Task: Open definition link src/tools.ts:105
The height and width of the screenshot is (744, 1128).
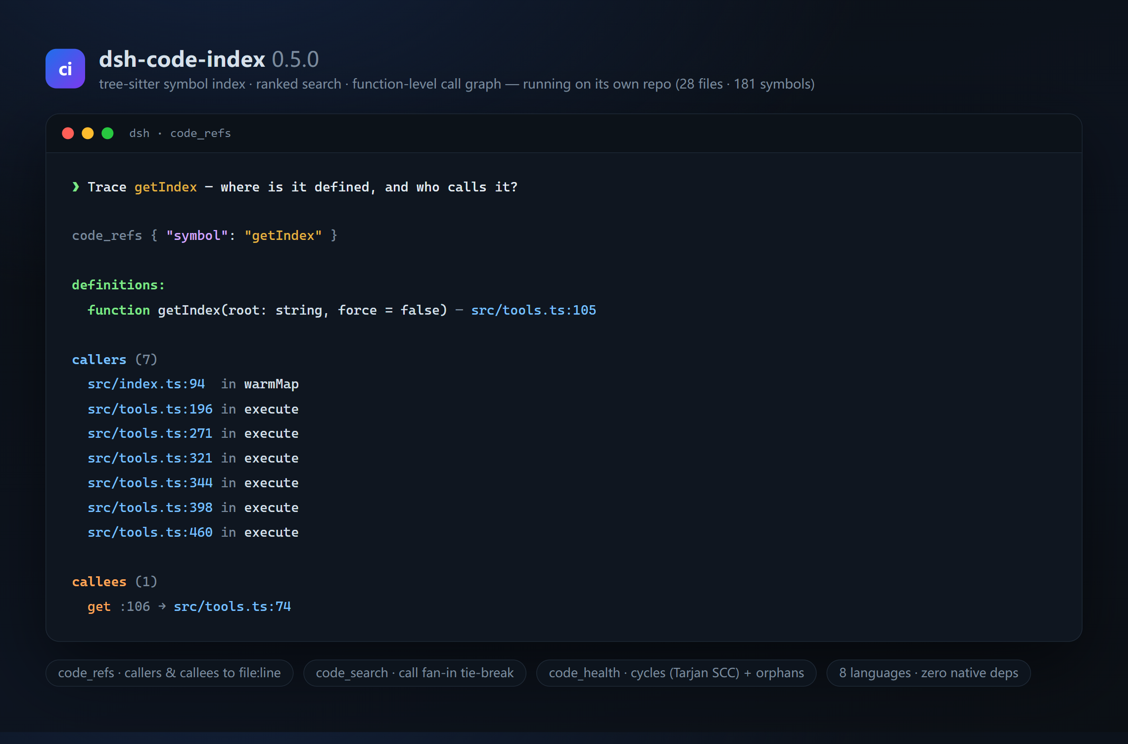Action: pos(533,310)
